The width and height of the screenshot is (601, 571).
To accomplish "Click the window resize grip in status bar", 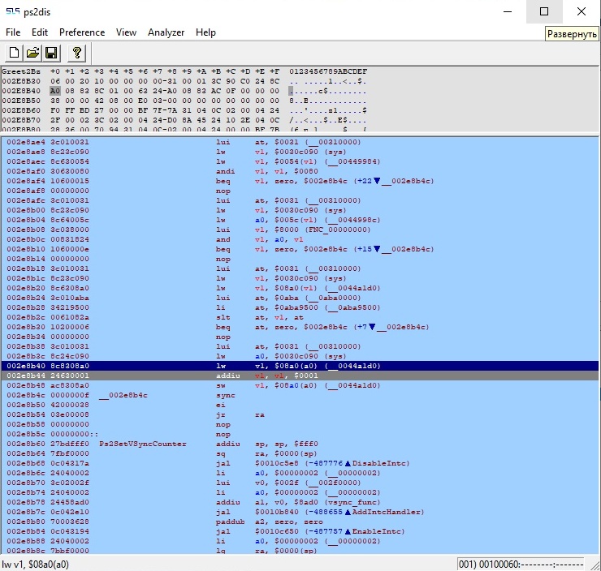I will coord(595,565).
